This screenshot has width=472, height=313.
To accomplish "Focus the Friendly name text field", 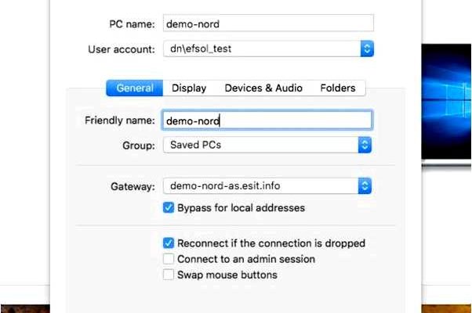I will [x=267, y=121].
